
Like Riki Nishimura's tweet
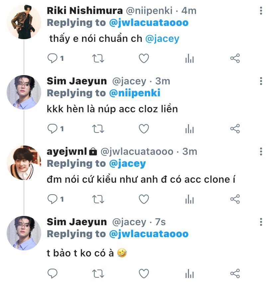pyautogui.click(x=143, y=59)
